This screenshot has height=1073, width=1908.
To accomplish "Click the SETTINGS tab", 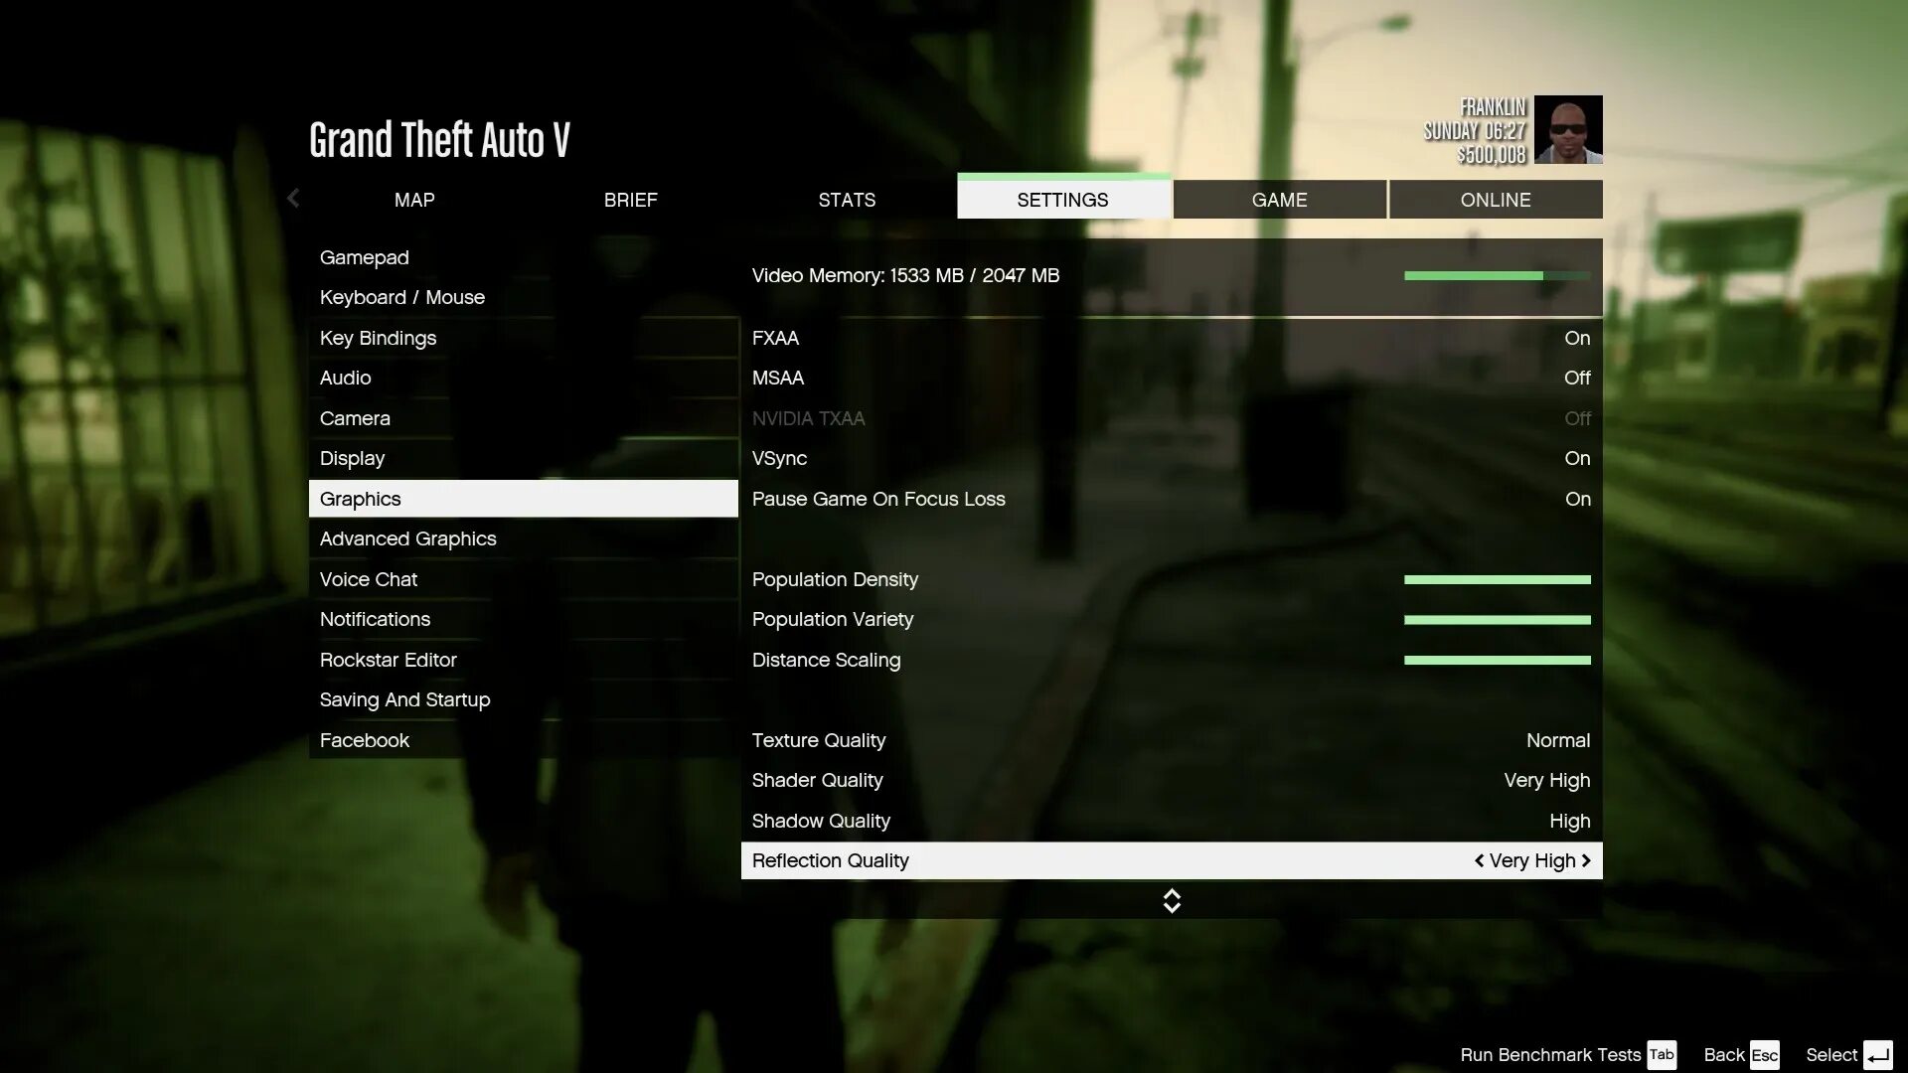I will click(1064, 199).
